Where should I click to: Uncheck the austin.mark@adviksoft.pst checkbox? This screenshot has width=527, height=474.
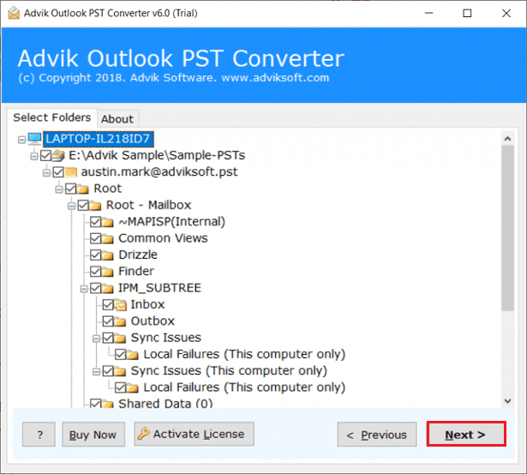[x=58, y=172]
